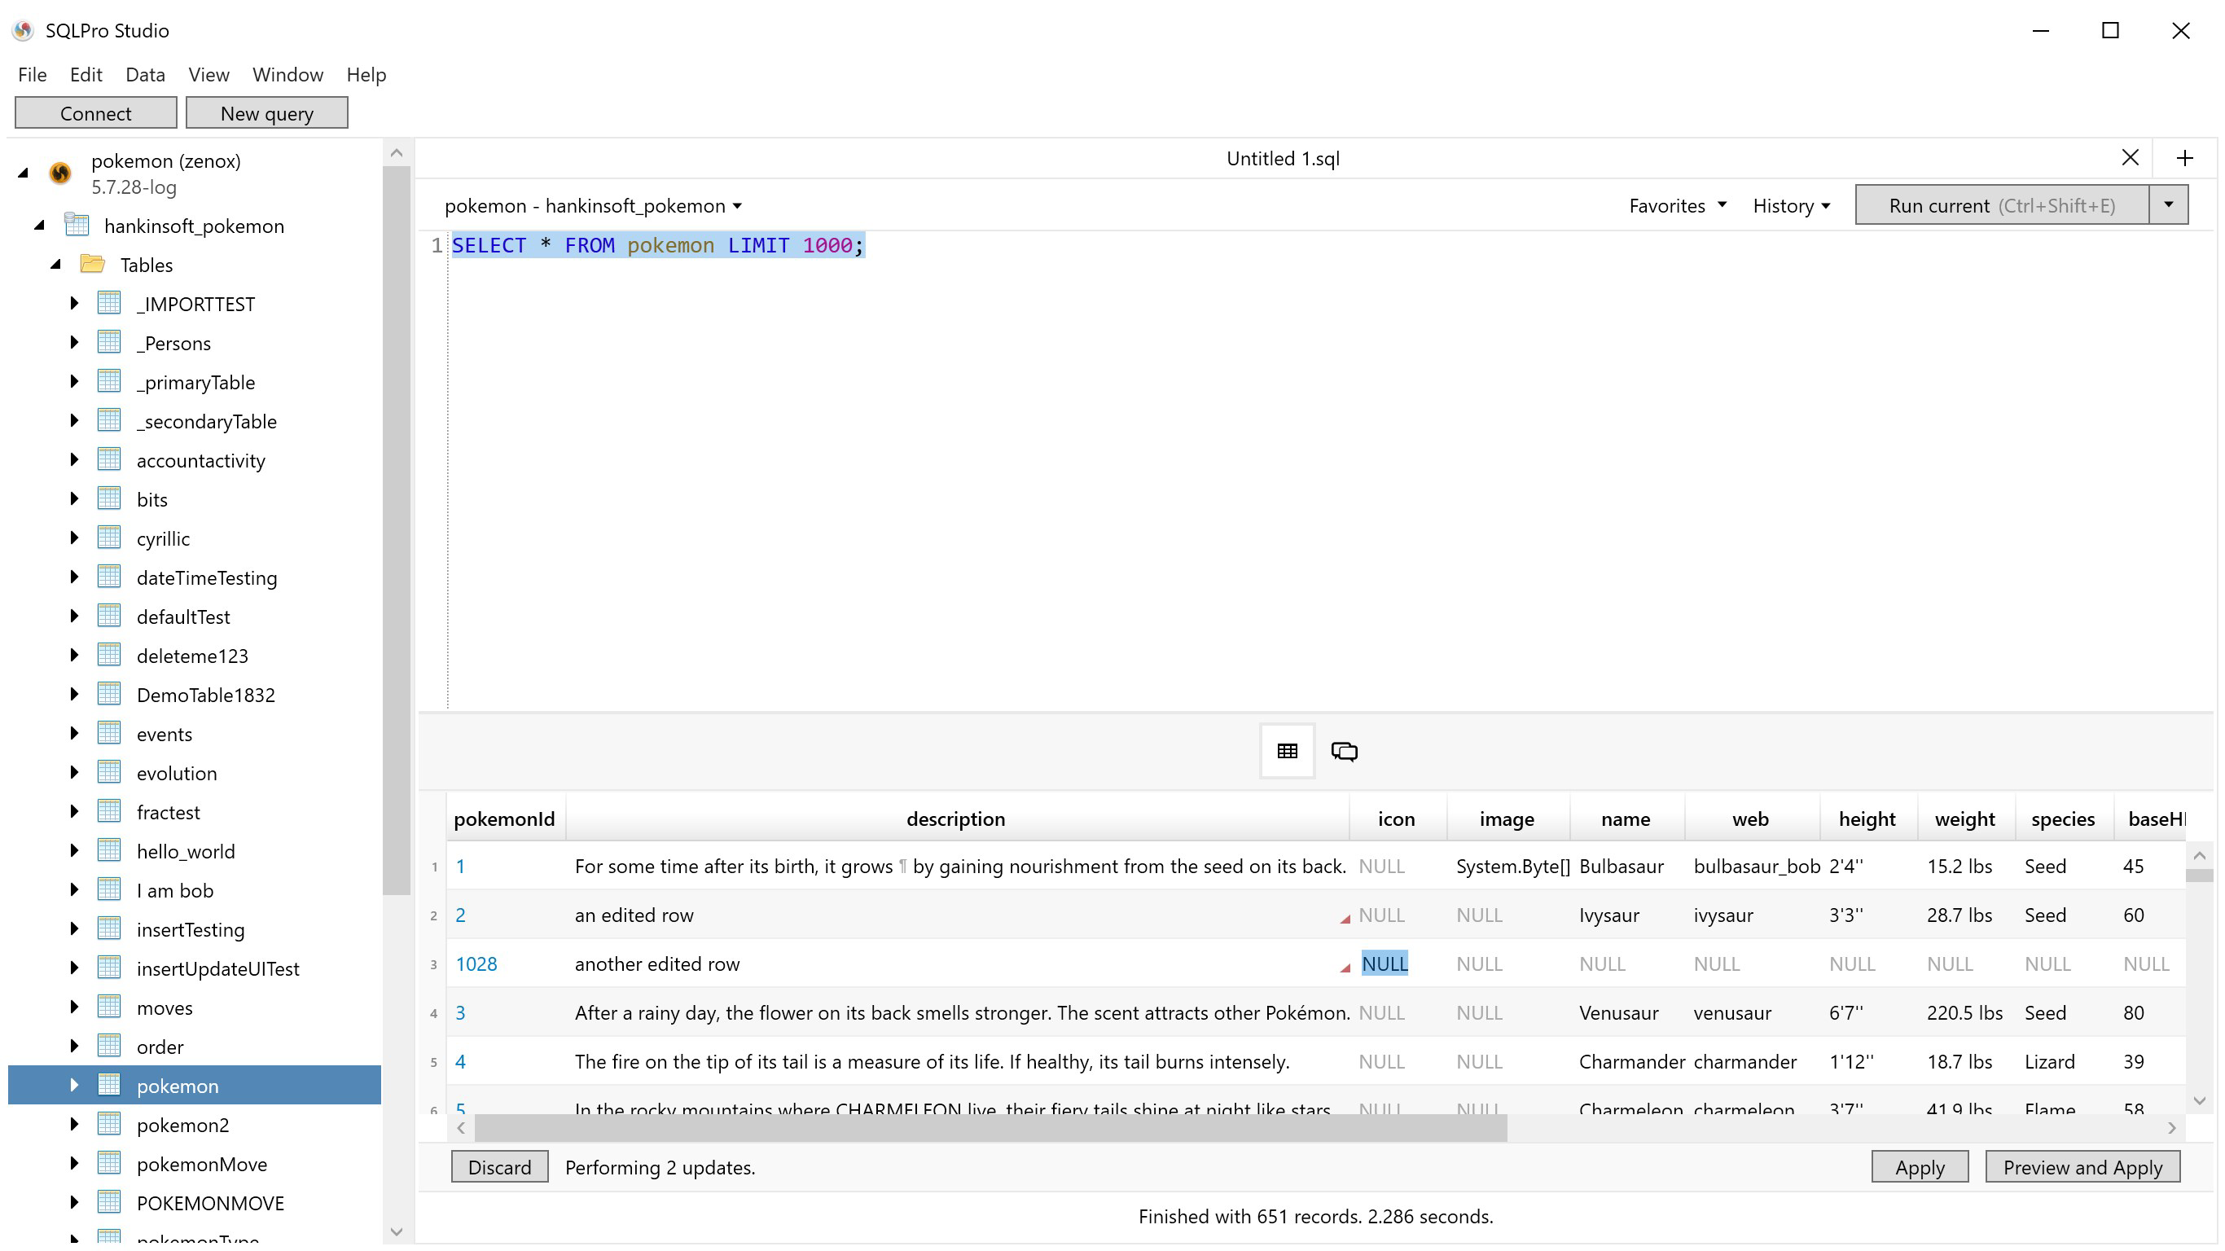Viewport: 2225px width, 1251px height.
Task: Open query messages view icon
Action: click(1344, 751)
